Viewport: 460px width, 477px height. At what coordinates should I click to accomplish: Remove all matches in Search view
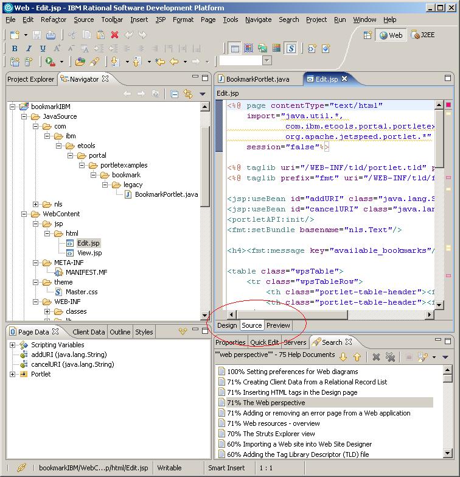pos(391,357)
